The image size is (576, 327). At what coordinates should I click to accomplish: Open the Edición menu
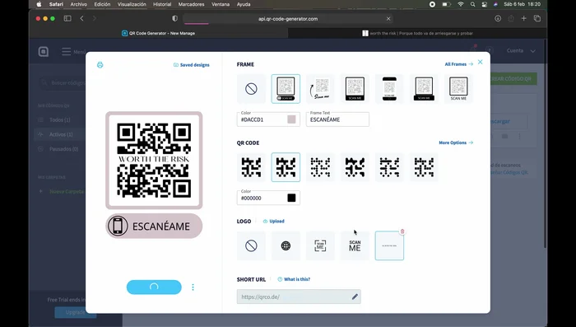pyautogui.click(x=102, y=4)
